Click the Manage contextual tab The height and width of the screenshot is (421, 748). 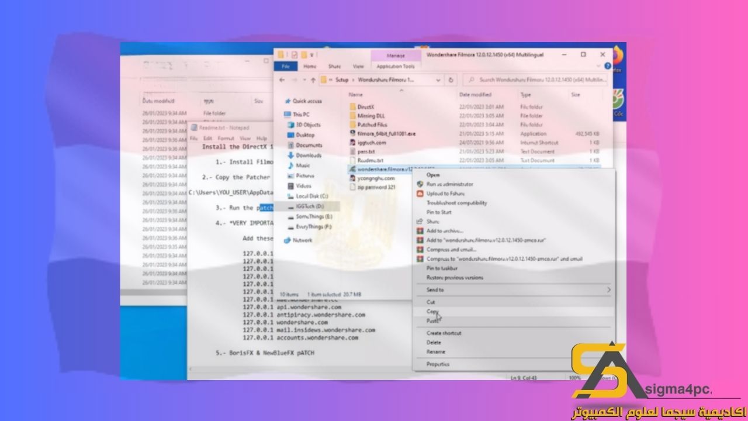(x=396, y=55)
